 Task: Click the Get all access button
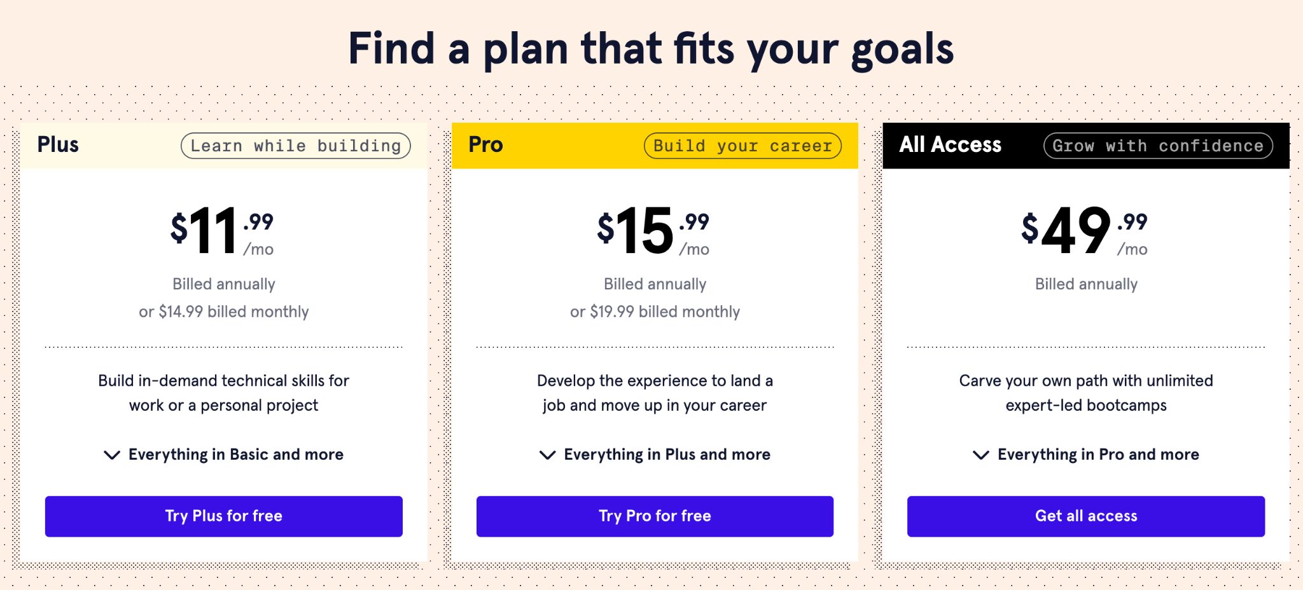(x=1086, y=516)
